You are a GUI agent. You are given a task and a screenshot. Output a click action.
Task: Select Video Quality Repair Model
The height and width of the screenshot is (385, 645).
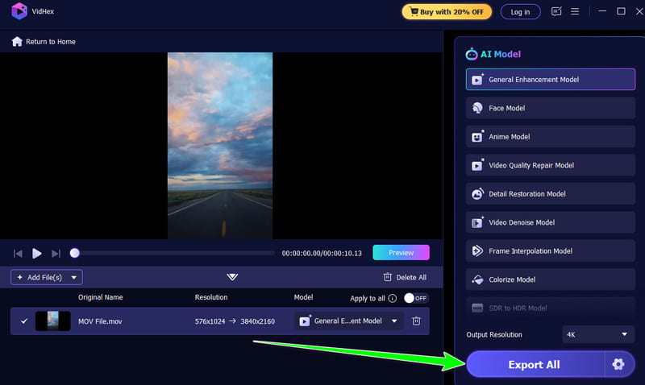tap(551, 165)
